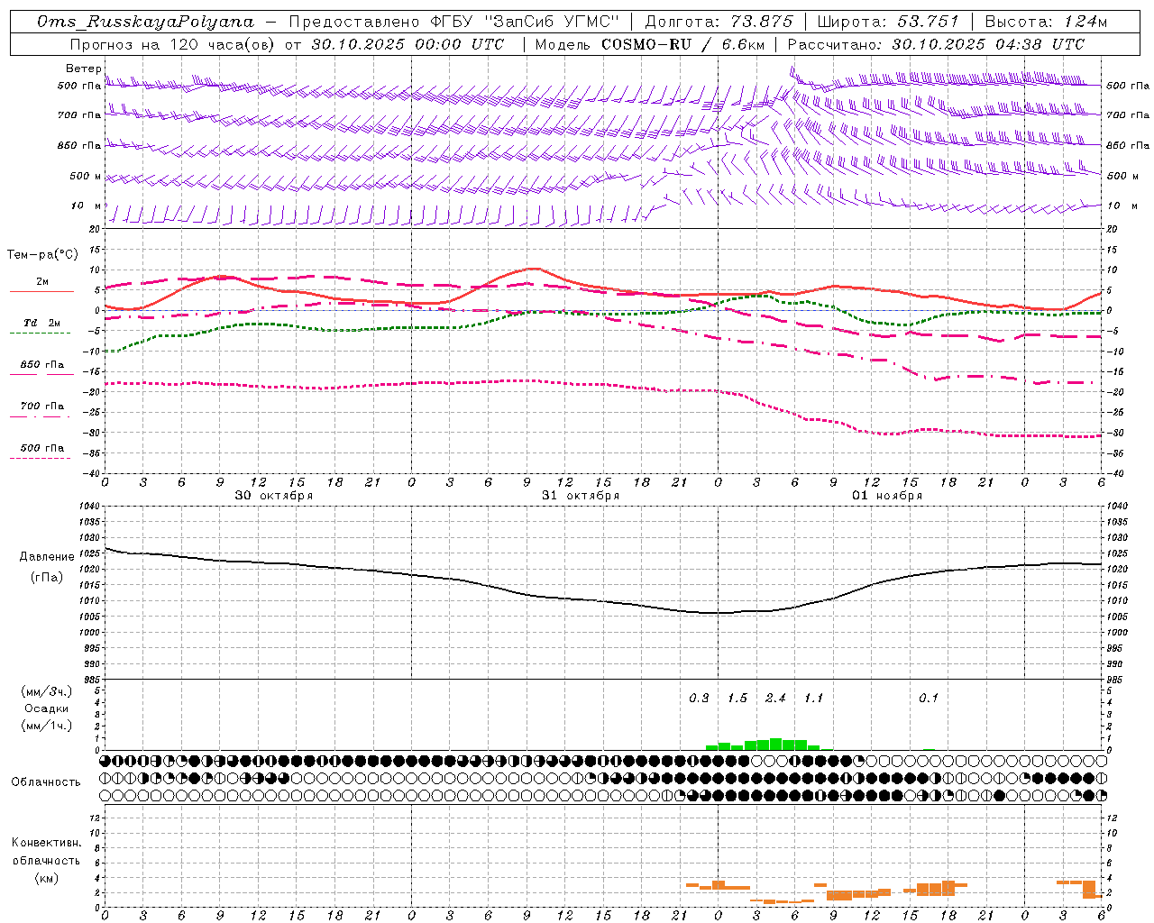Click the precipitation amount 0.3
This screenshot has height=923, width=1154.
pos(700,699)
